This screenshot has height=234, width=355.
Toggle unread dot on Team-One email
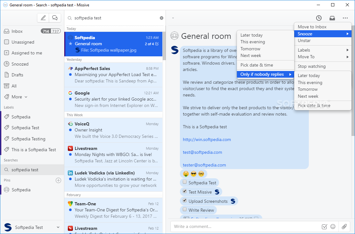pos(70,210)
